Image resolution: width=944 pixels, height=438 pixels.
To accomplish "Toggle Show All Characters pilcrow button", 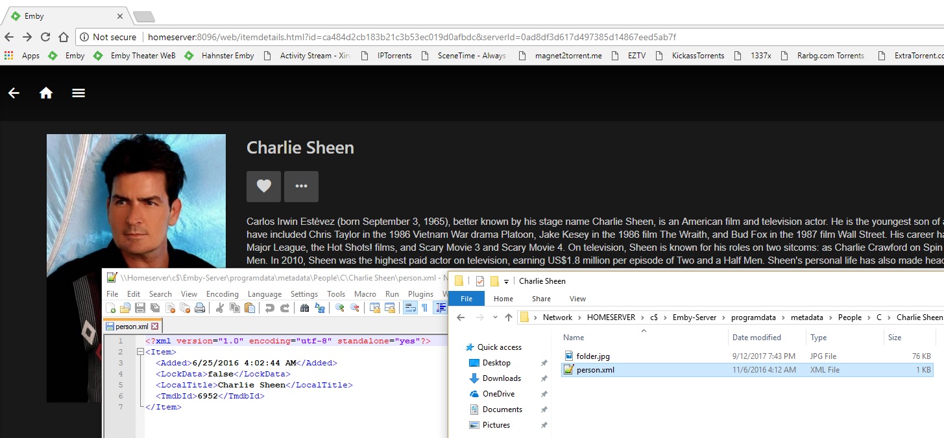I will click(x=424, y=308).
